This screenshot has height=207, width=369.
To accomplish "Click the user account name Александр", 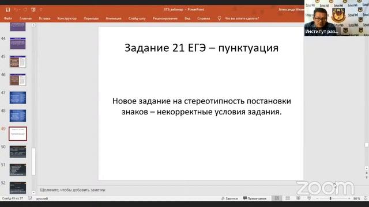I will (x=291, y=10).
